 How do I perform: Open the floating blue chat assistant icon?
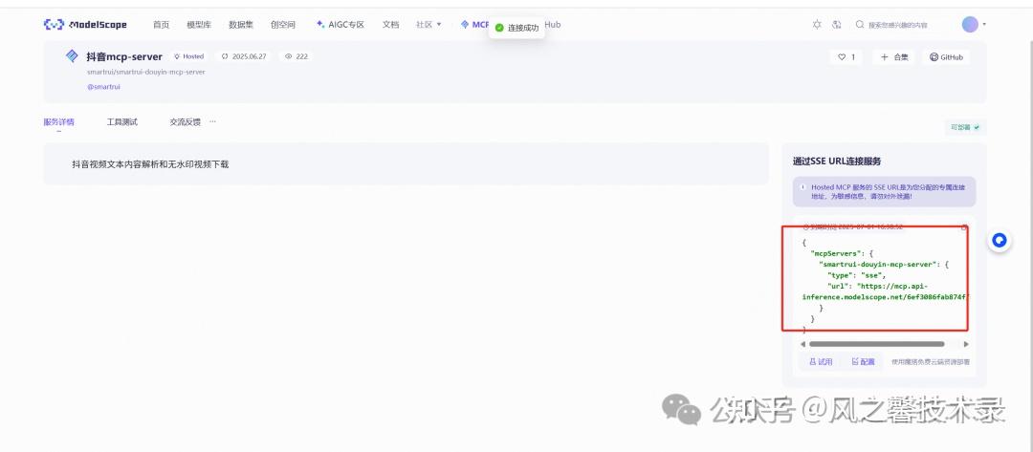tap(1000, 240)
